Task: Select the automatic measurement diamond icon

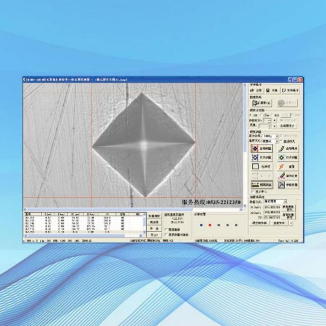Action: (261, 148)
